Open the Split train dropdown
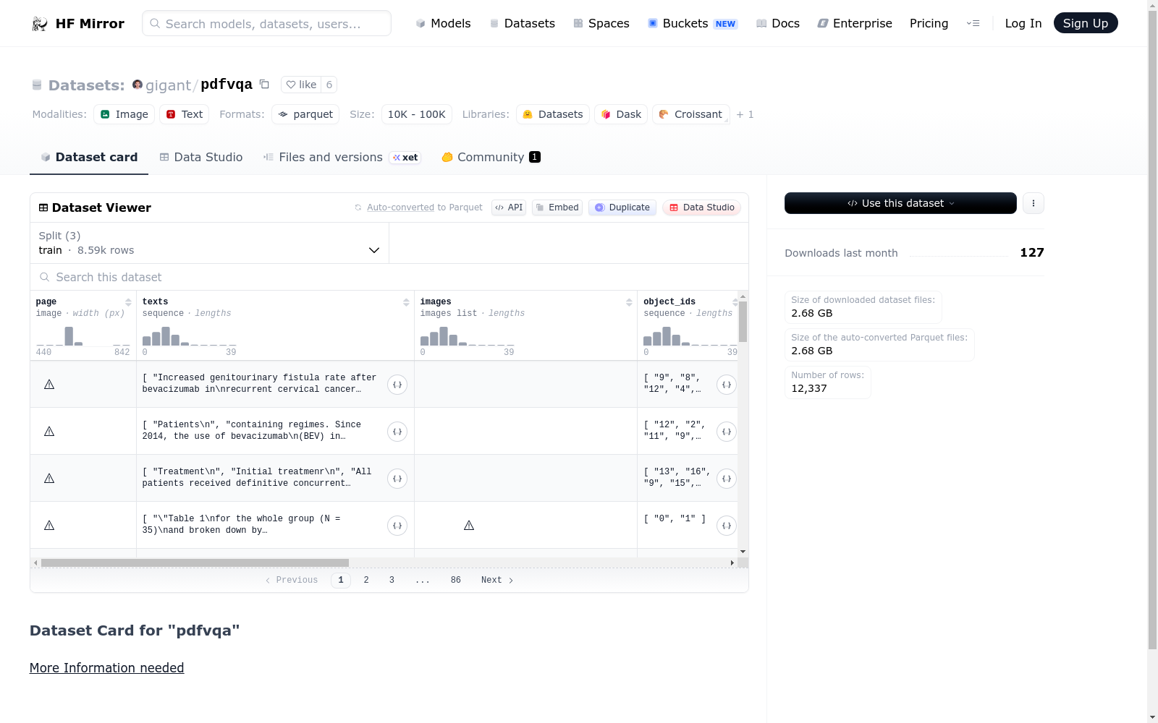This screenshot has height=723, width=1158. pos(210,243)
